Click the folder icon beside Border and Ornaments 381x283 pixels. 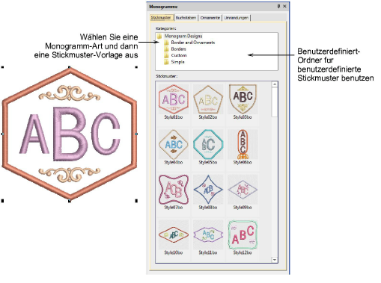coord(166,43)
